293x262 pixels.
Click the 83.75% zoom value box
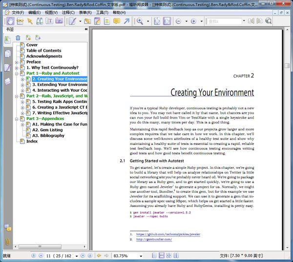(125, 256)
